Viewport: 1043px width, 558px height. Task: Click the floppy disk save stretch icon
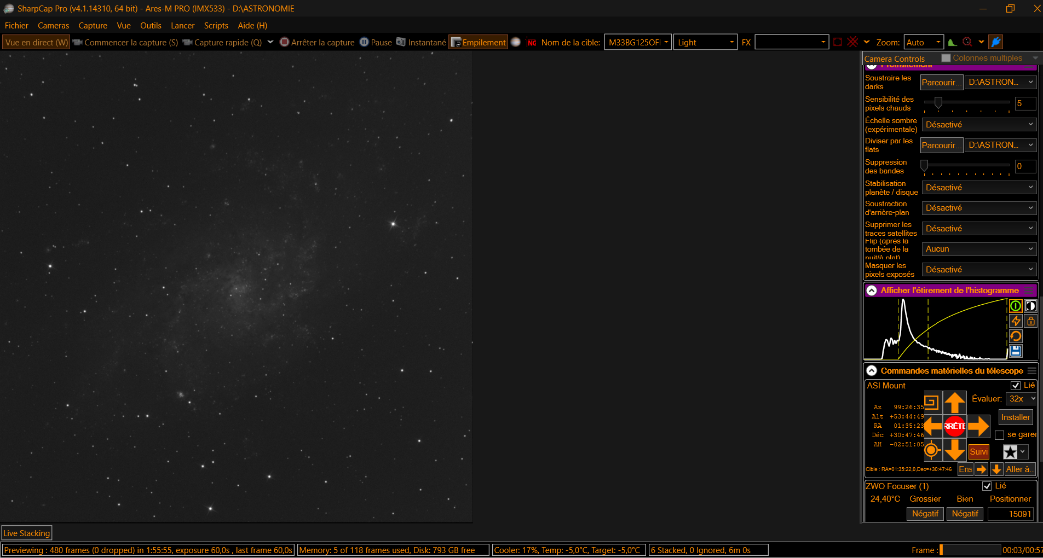pos(1016,351)
